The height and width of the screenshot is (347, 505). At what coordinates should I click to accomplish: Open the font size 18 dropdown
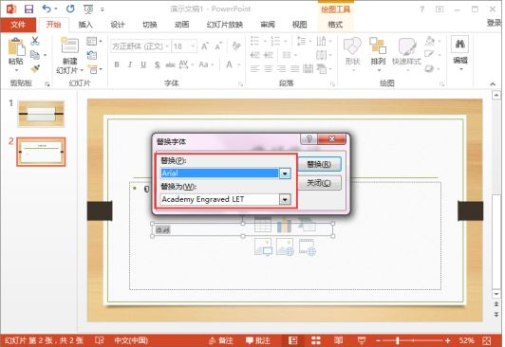click(x=193, y=46)
